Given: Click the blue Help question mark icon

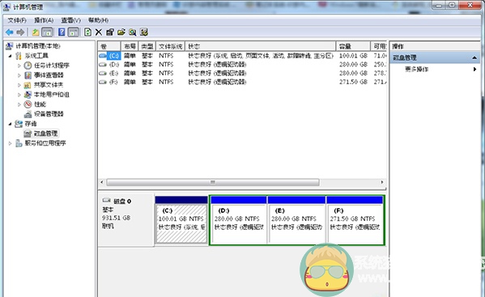Looking at the screenshot, I should tap(62, 32).
